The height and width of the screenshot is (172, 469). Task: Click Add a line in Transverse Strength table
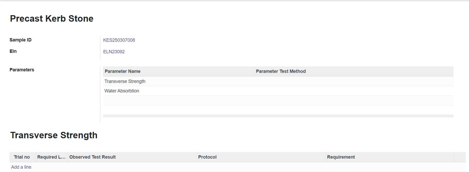(x=21, y=167)
